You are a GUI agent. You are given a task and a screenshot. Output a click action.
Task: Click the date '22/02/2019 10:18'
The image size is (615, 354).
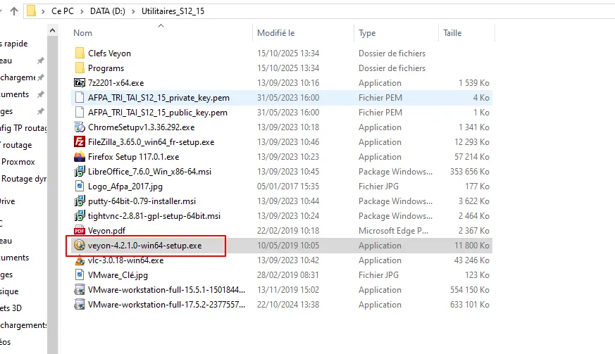(288, 231)
